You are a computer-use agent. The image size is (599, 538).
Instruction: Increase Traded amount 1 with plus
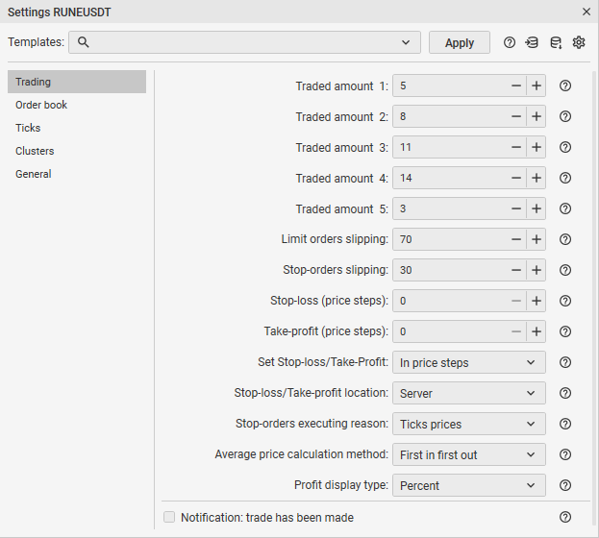536,86
